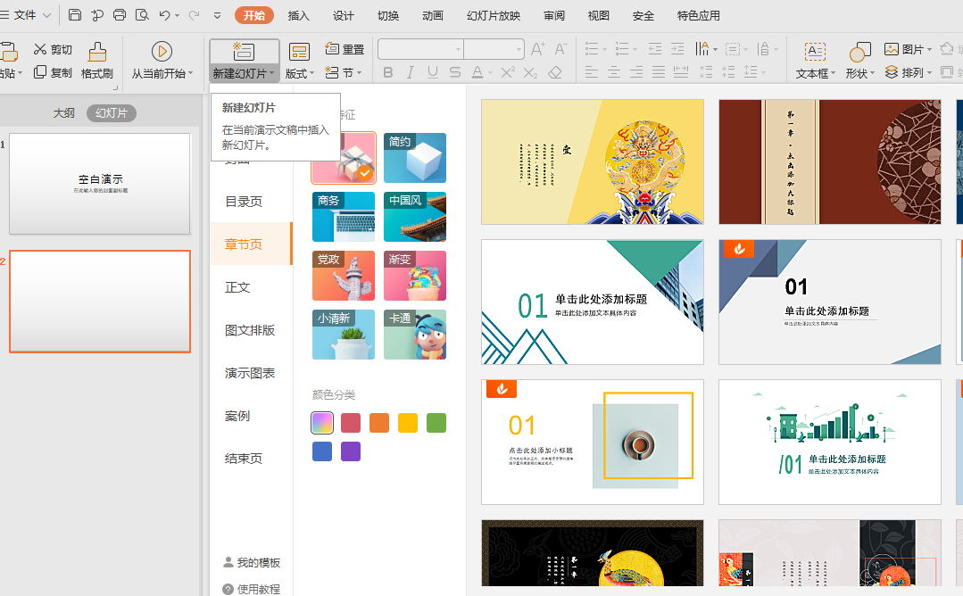Switch to the 大纲 outline tab
963x596 pixels.
click(x=63, y=113)
